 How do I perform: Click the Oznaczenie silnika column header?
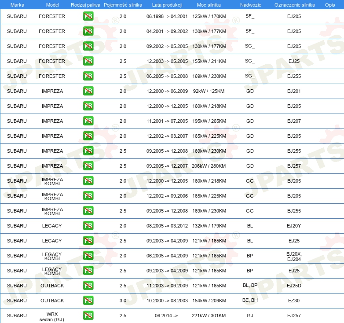[x=294, y=5]
